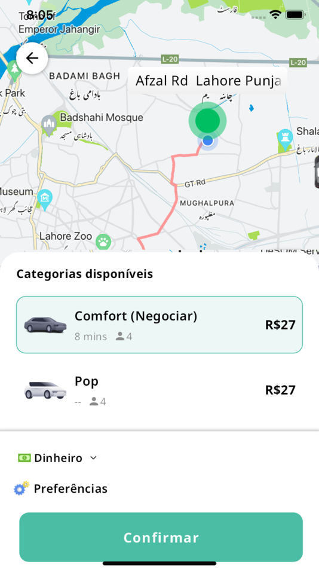Expand the Dinheiro payment dropdown arrow
Screen dimensions: 319x568
click(93, 458)
